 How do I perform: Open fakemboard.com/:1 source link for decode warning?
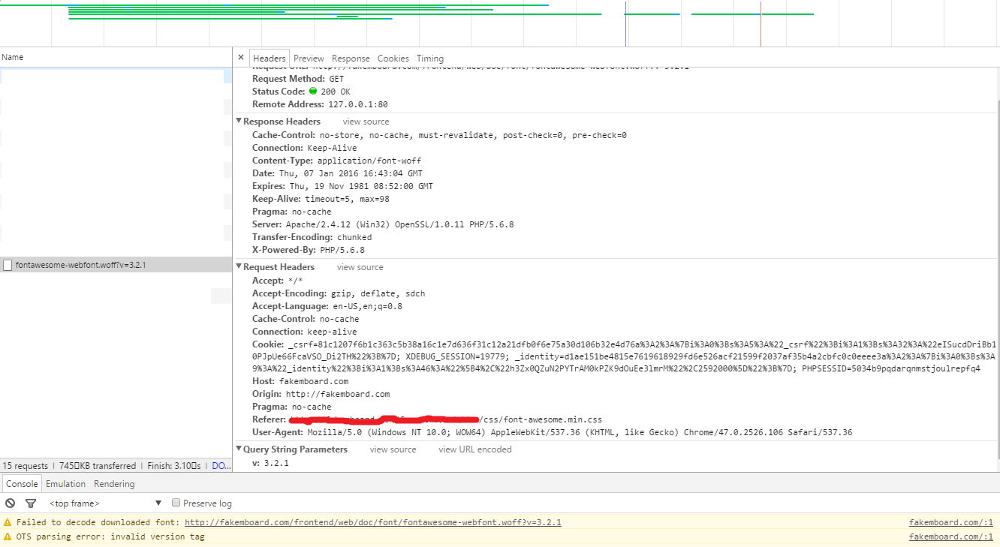[x=951, y=522]
